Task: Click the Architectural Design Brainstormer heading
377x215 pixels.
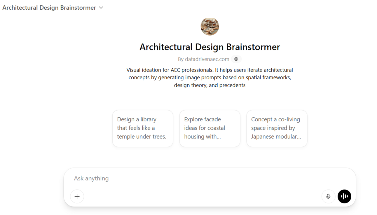Action: 210,47
